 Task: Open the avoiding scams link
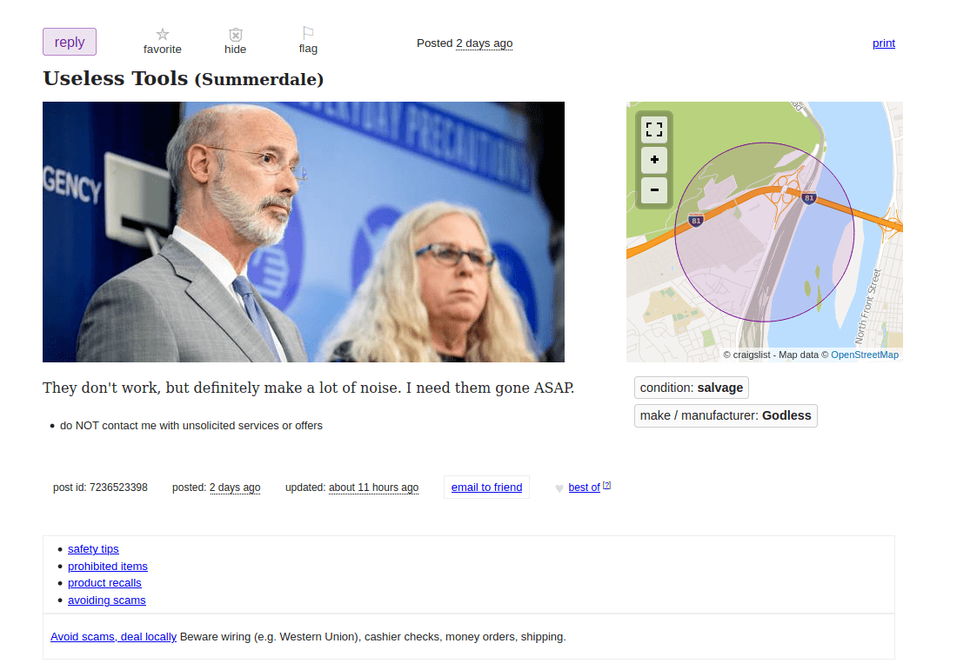pos(106,600)
